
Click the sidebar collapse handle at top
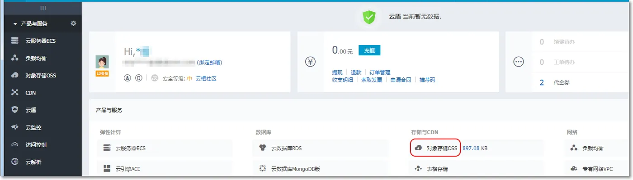pyautogui.click(x=43, y=8)
